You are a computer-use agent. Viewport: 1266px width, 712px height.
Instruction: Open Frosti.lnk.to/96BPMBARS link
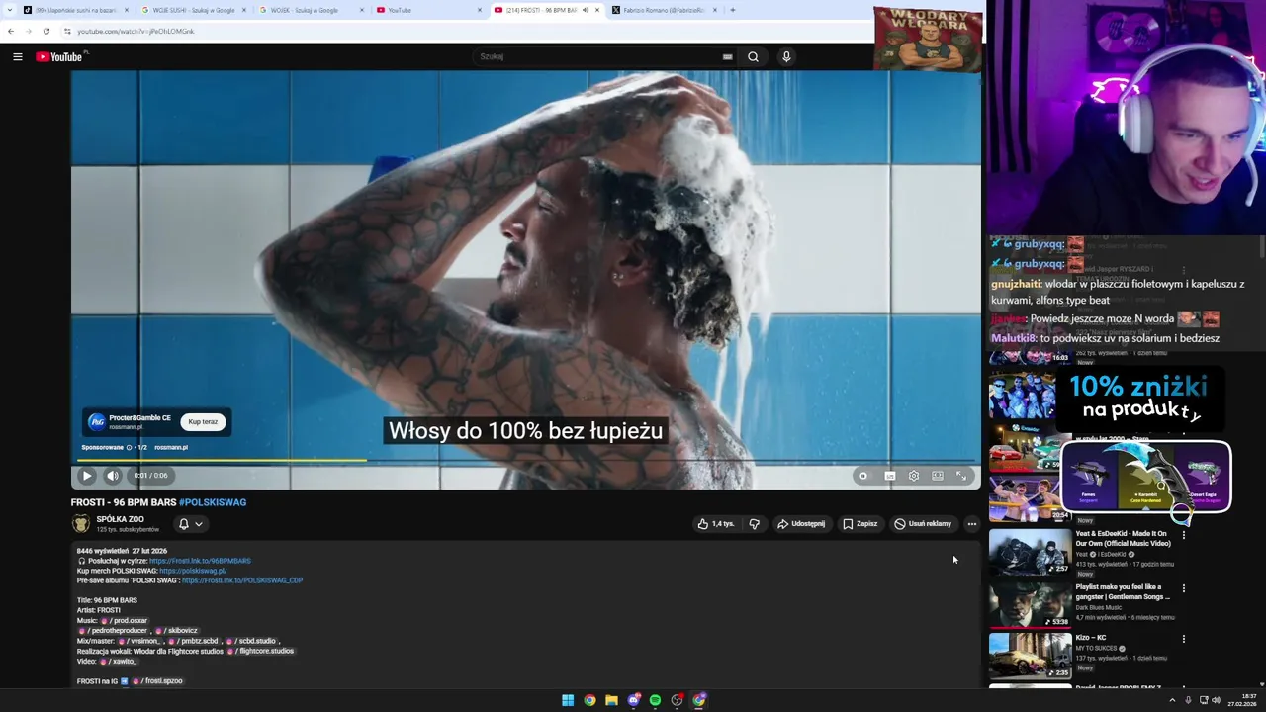coord(200,561)
